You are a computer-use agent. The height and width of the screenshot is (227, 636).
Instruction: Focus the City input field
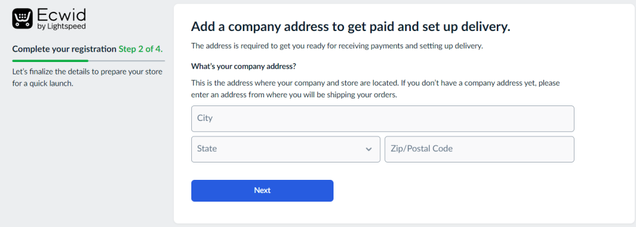(x=383, y=118)
